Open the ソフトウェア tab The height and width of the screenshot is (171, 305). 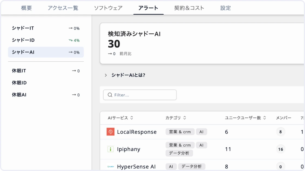tap(108, 8)
